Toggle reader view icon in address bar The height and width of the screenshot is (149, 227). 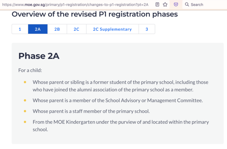point(157,4)
